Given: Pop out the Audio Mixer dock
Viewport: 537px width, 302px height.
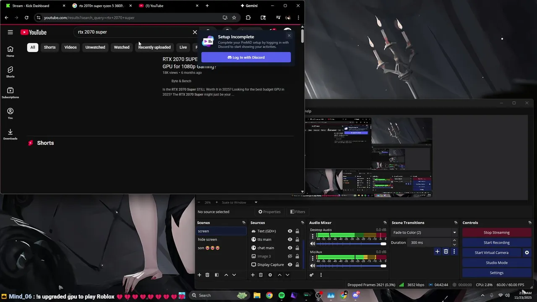Looking at the screenshot, I should 385,223.
